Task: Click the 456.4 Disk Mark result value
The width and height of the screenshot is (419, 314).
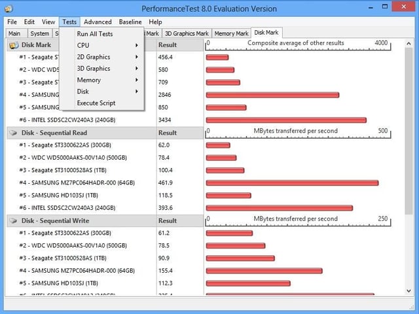Action: click(165, 57)
